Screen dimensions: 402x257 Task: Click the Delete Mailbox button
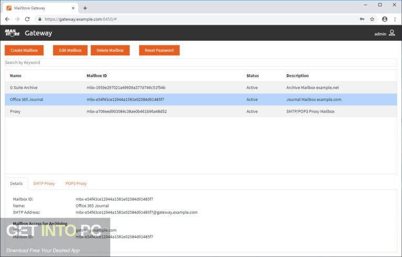tap(110, 50)
